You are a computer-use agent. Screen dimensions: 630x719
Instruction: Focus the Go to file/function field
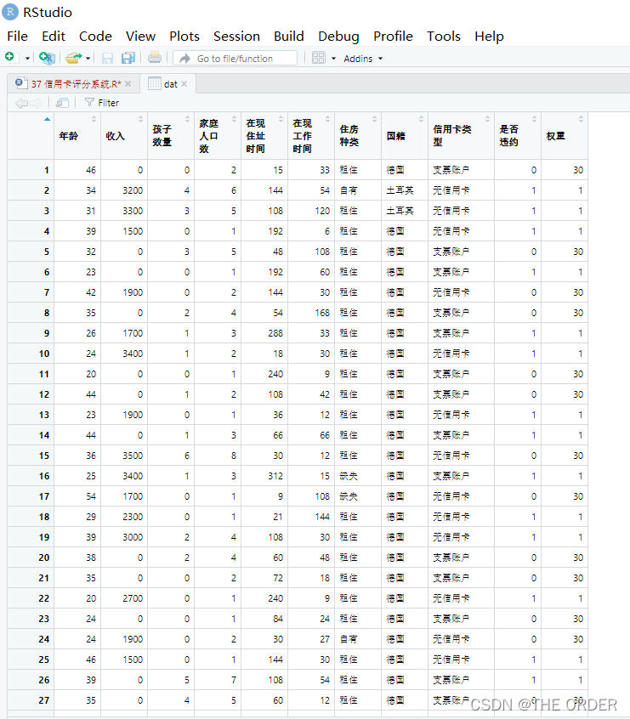(235, 59)
